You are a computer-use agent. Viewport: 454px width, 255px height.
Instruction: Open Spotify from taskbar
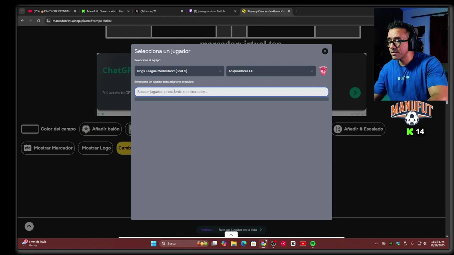313,243
